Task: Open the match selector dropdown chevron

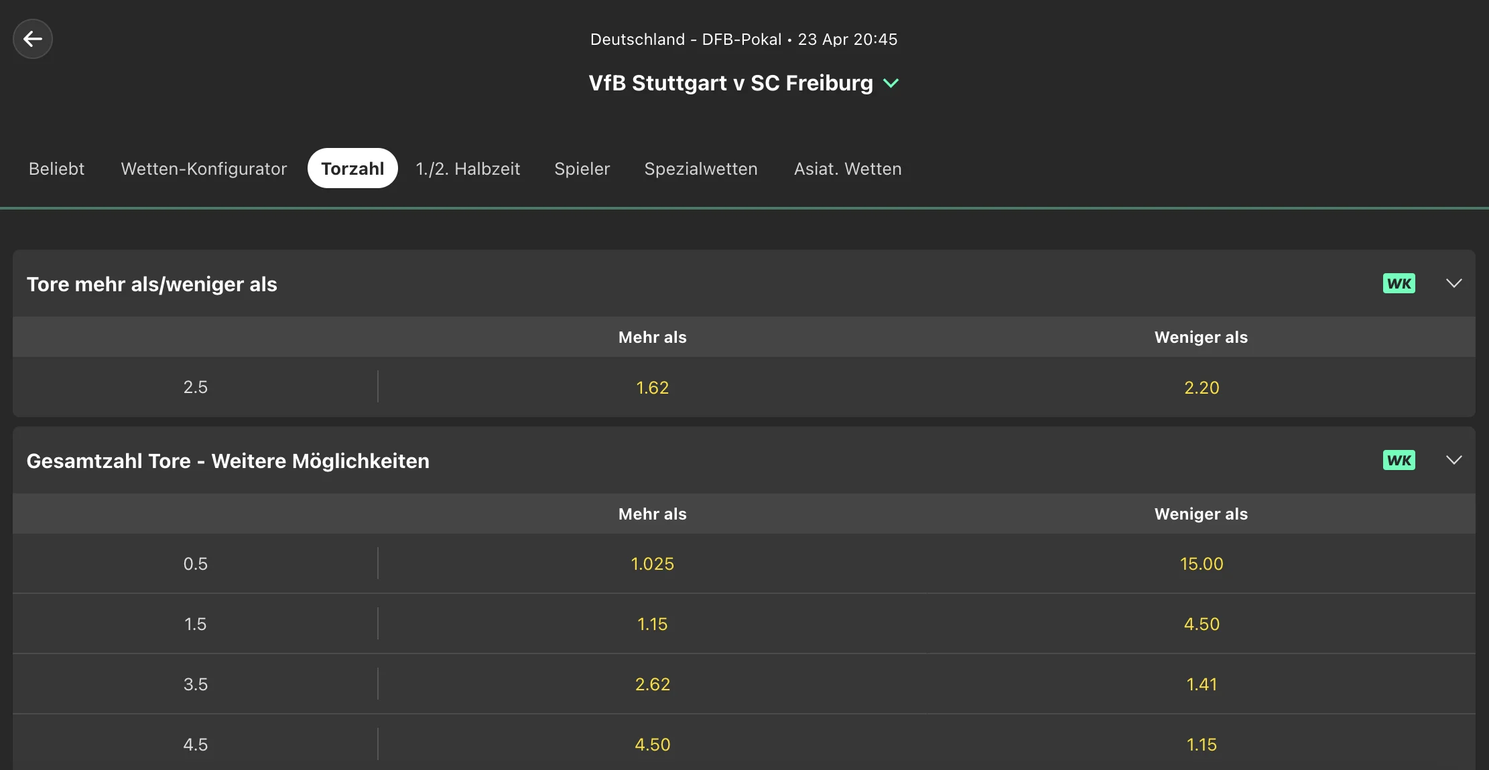Action: (x=891, y=83)
